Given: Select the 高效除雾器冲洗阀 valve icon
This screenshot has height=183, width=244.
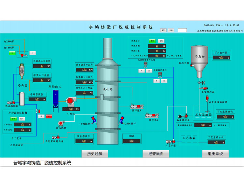Looking at the screenshot, I should (x=145, y=65).
